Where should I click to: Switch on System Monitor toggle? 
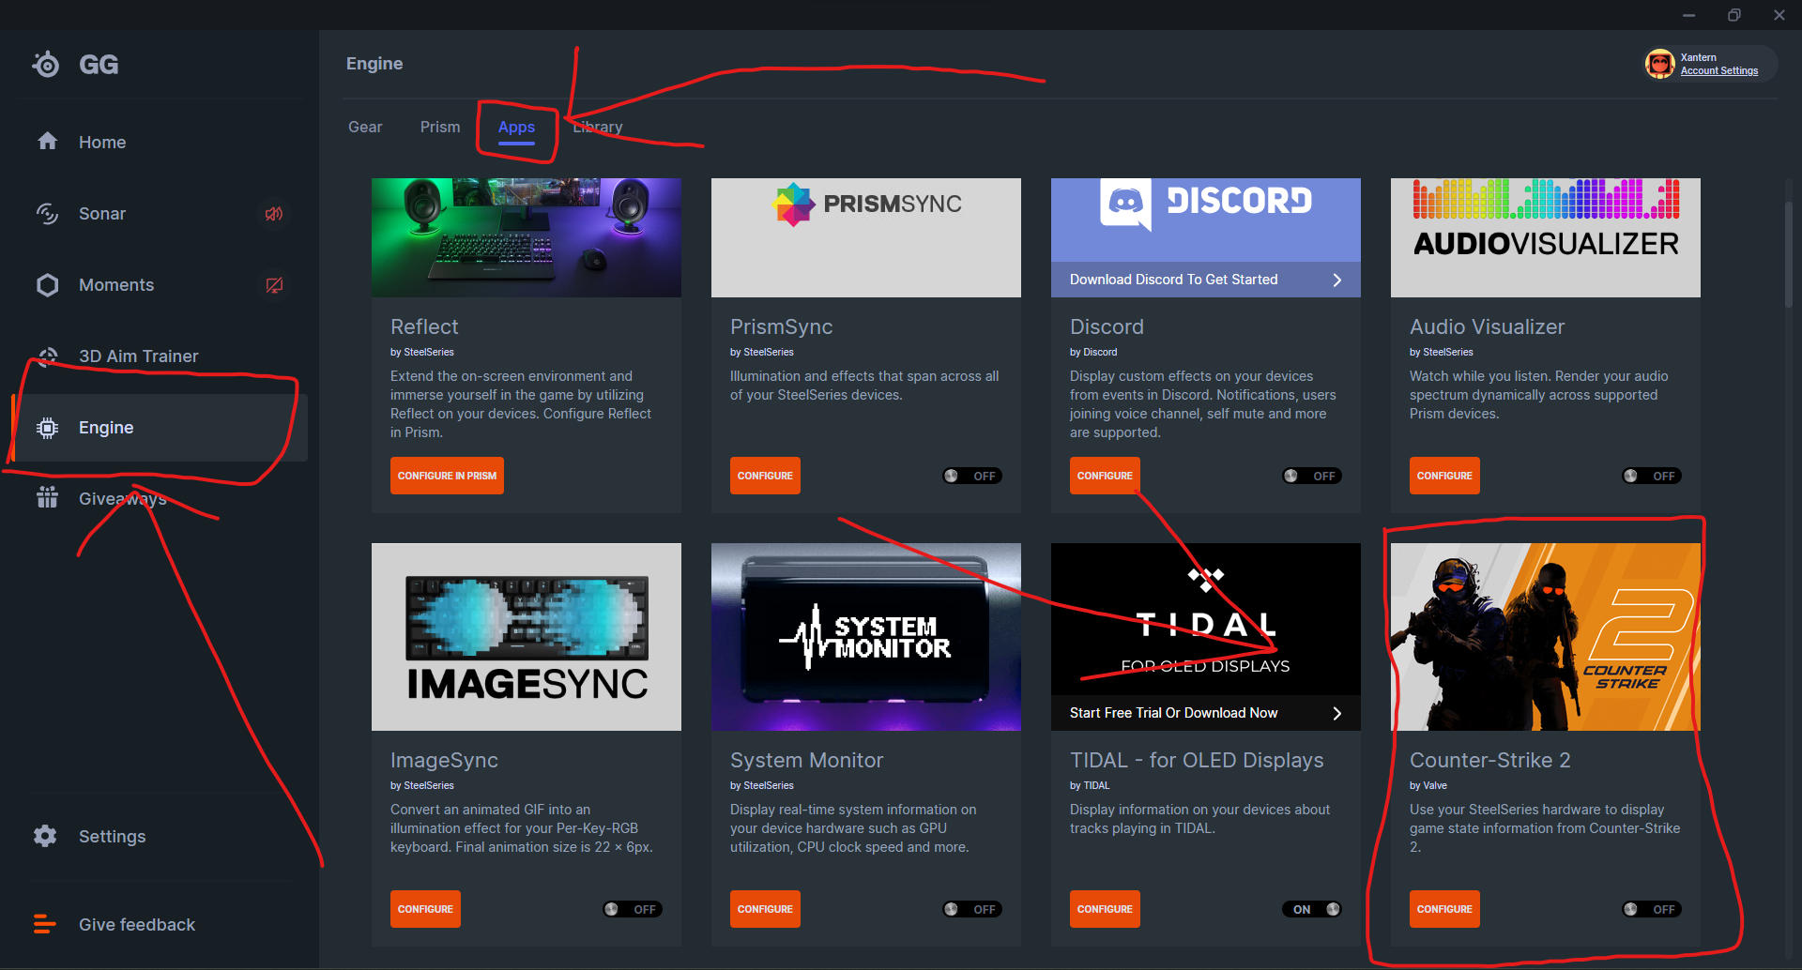(972, 909)
